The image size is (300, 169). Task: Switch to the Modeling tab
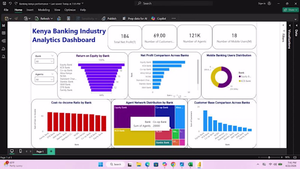click(44, 10)
